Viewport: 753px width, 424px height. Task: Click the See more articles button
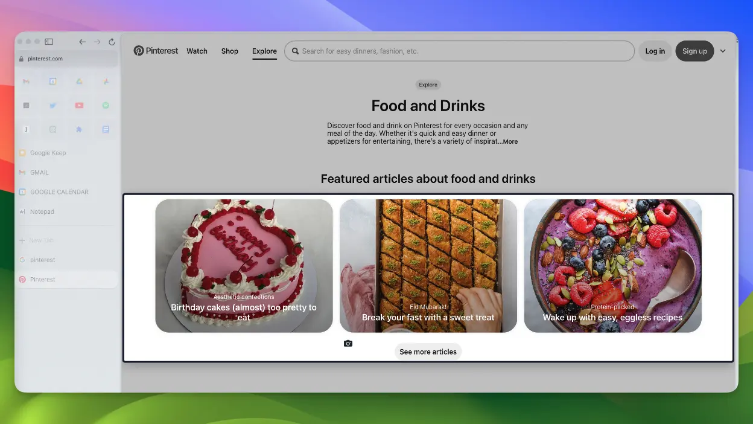428,351
